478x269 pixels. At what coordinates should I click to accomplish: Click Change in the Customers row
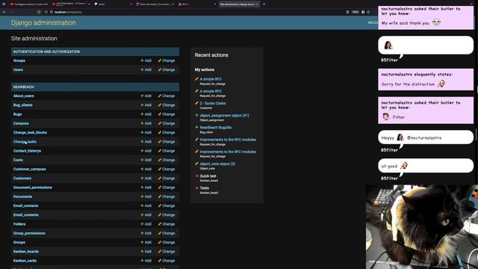(167, 179)
